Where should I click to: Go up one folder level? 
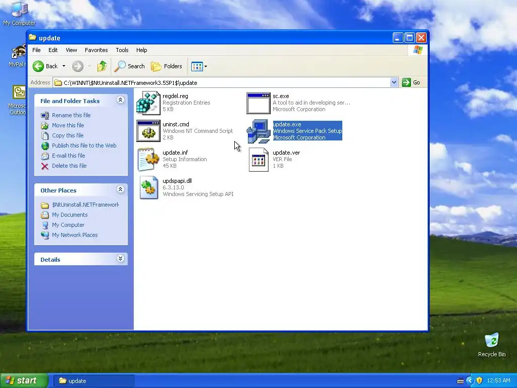tap(102, 66)
